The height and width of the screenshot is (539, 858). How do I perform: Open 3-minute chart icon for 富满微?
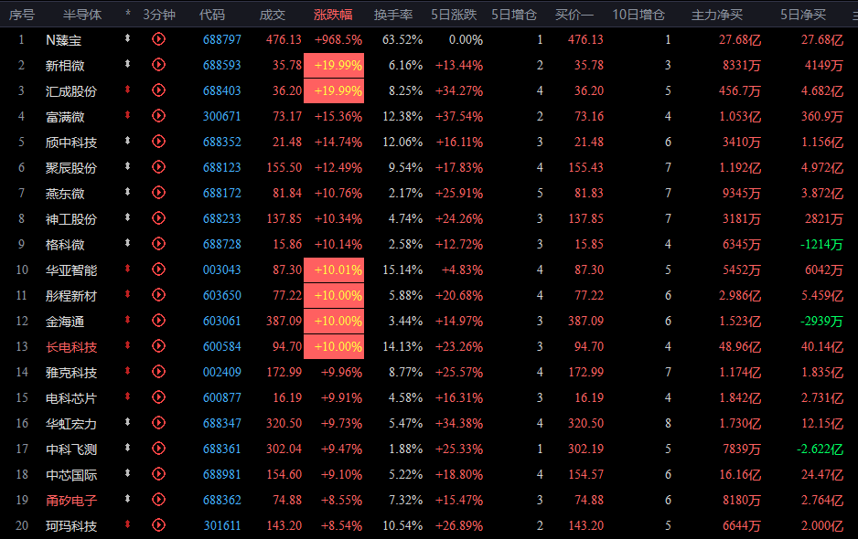(158, 116)
